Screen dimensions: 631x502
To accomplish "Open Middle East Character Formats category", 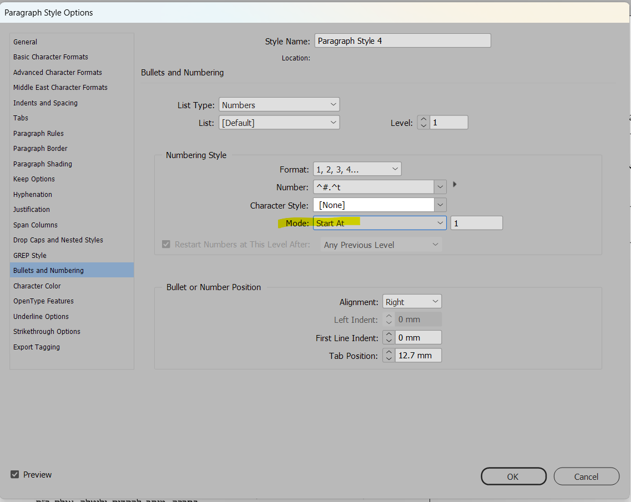I will pos(60,88).
